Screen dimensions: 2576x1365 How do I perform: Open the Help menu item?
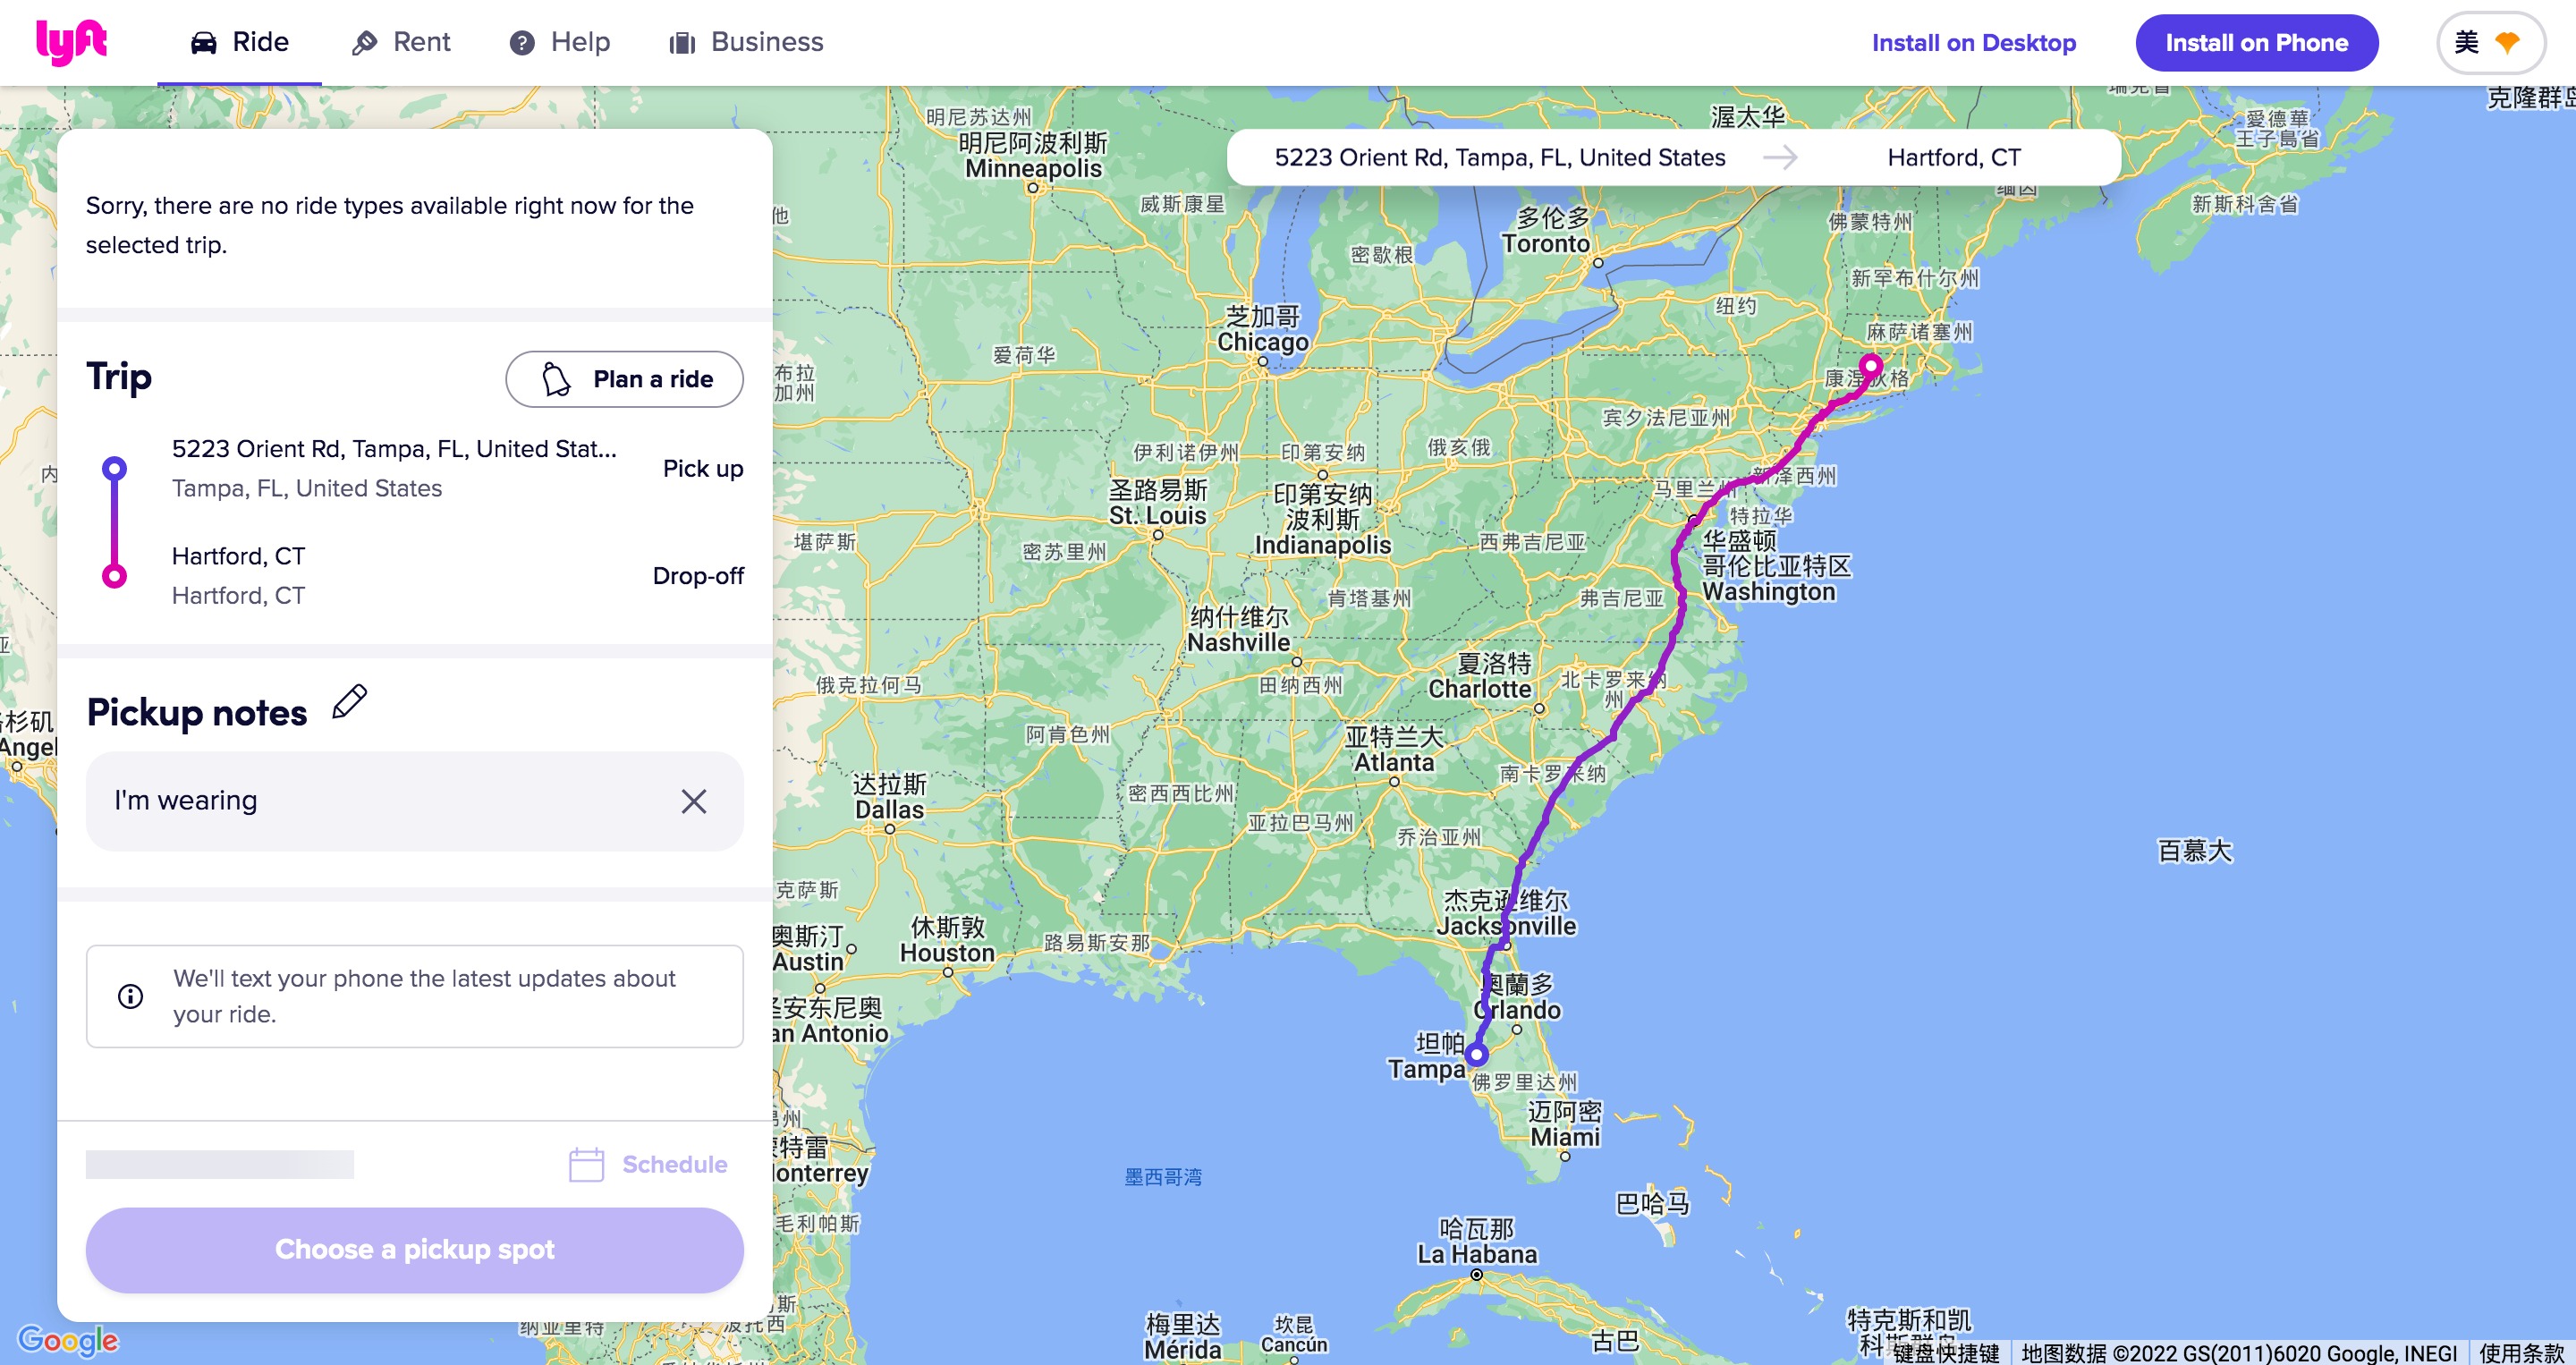(x=560, y=42)
